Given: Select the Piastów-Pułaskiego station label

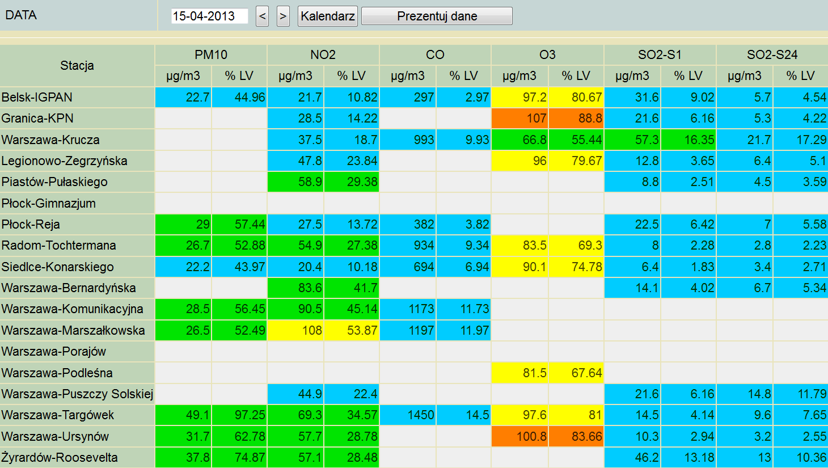Looking at the screenshot, I should 77,182.
